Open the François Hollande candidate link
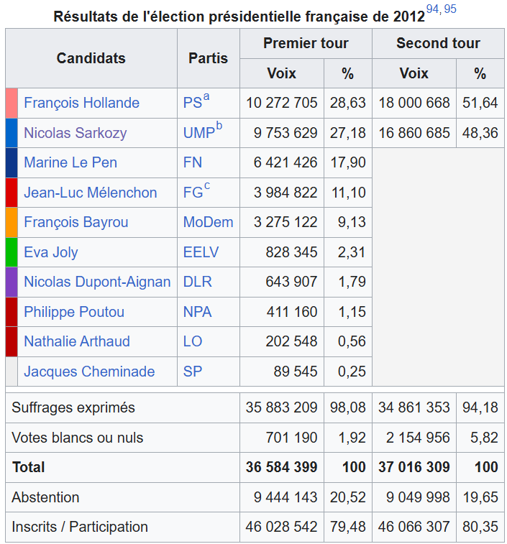Viewport: 507px width, 544px height. 81,103
